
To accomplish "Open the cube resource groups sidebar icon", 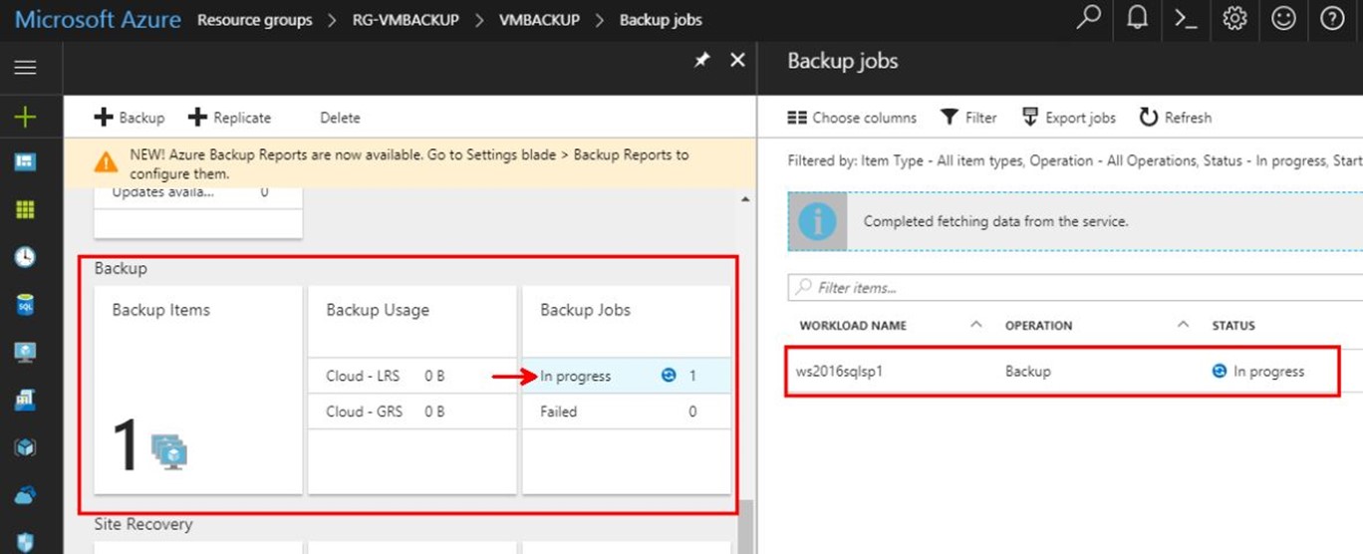I will (25, 447).
